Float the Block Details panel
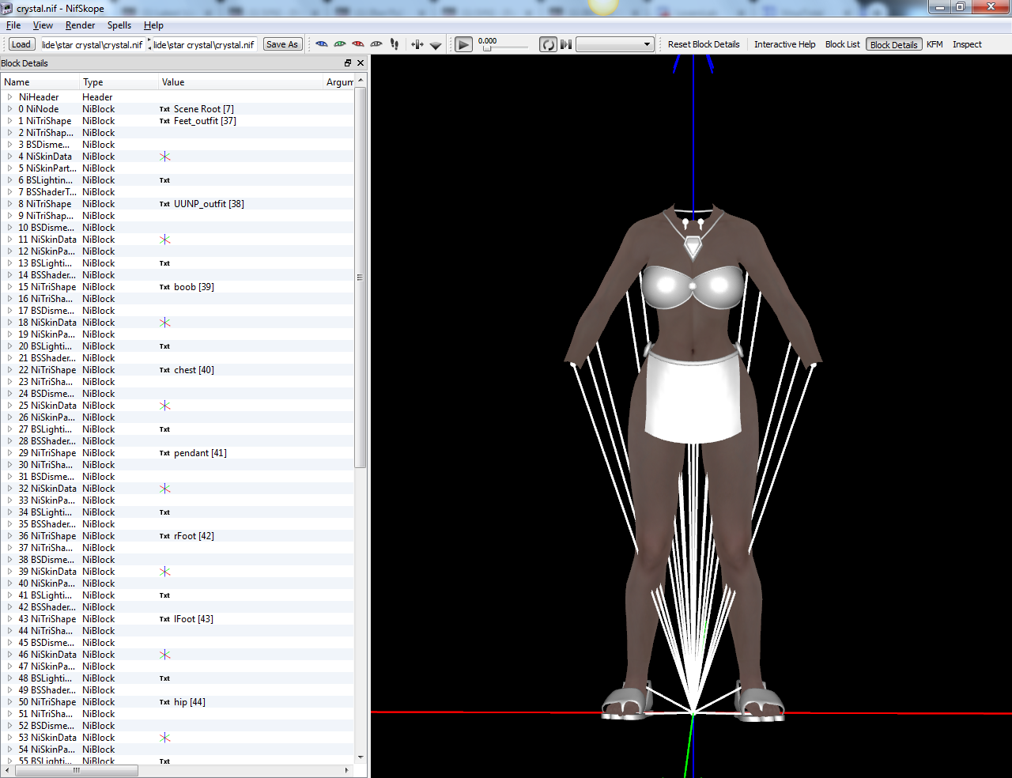This screenshot has height=778, width=1012. 348,63
